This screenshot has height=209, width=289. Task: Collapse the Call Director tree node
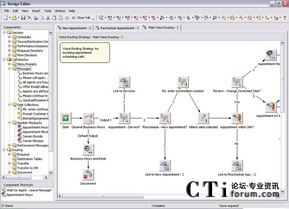pyautogui.click(x=4, y=60)
